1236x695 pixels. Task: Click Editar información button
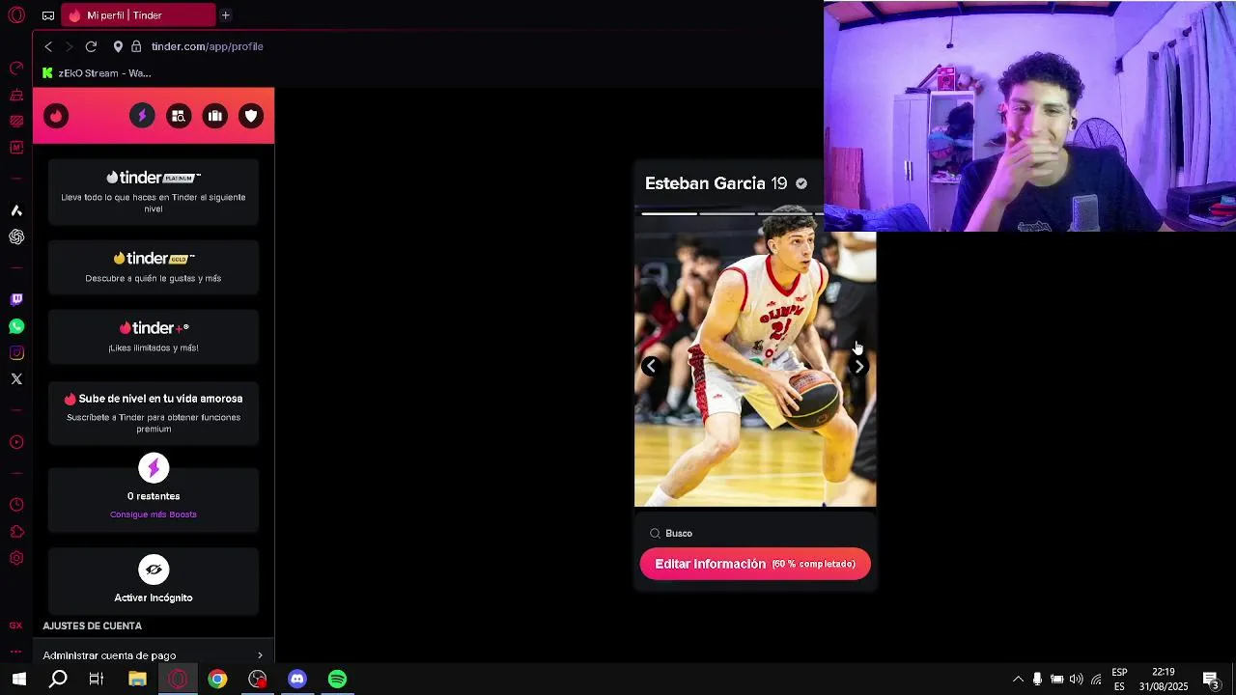coord(755,564)
